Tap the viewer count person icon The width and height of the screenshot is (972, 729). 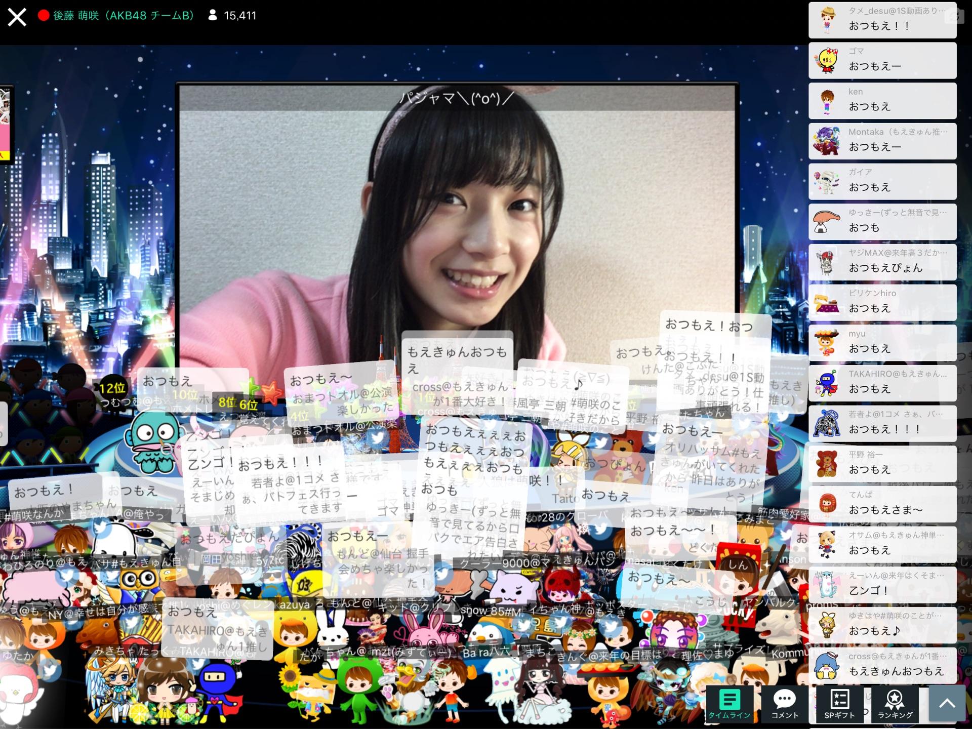[213, 15]
